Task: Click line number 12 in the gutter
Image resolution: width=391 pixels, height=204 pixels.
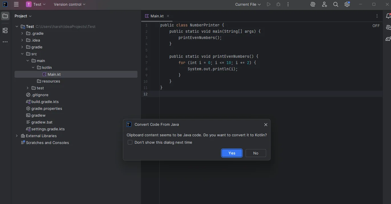Action: pos(145,94)
